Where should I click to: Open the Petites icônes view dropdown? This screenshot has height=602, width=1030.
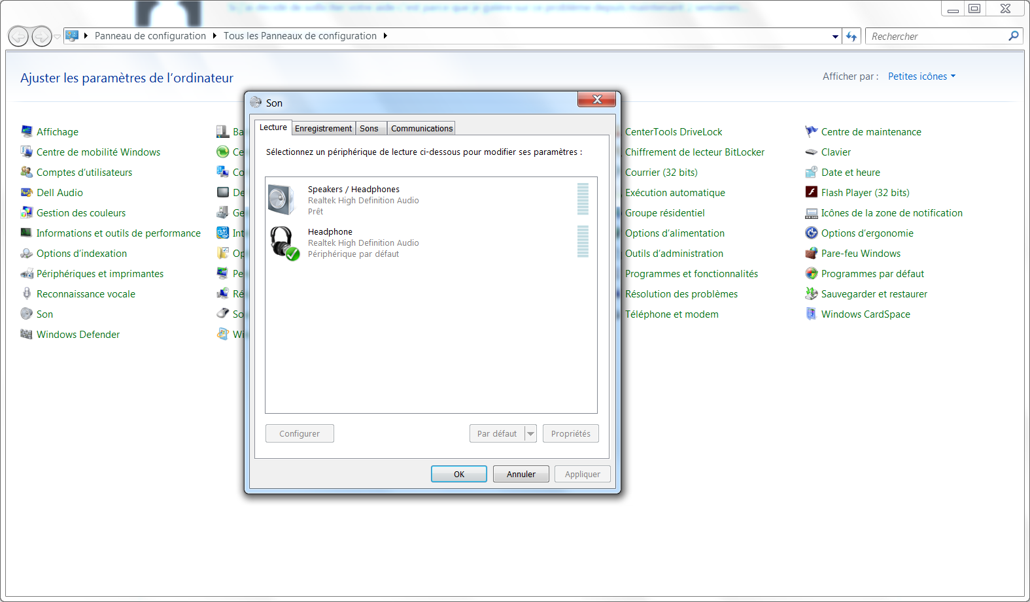(x=921, y=76)
